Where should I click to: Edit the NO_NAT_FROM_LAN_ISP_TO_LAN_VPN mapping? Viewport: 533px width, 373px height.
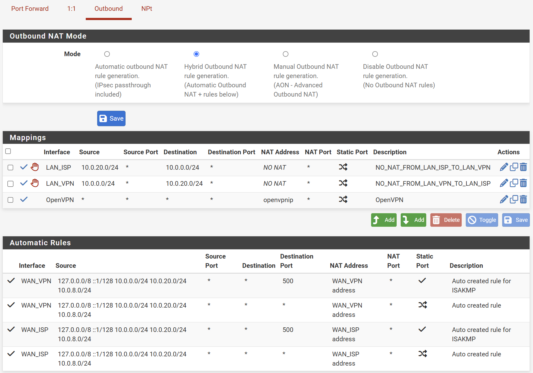tap(504, 167)
